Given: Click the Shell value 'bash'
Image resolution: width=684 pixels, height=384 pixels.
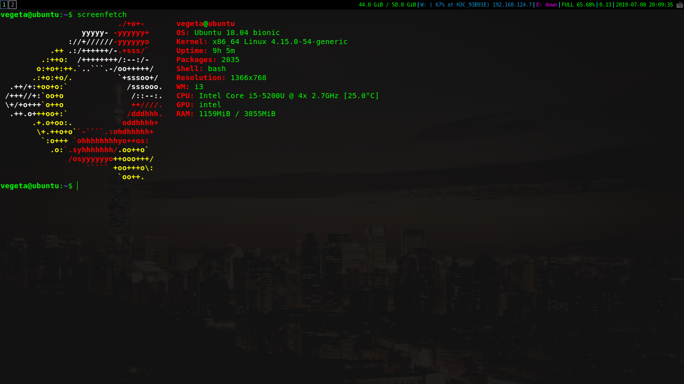Looking at the screenshot, I should coord(217,69).
